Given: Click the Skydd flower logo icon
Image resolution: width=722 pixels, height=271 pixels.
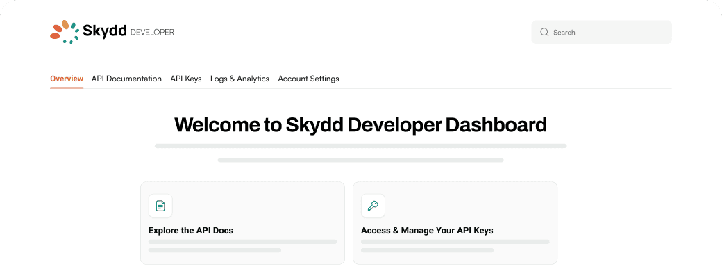Looking at the screenshot, I should (65, 32).
